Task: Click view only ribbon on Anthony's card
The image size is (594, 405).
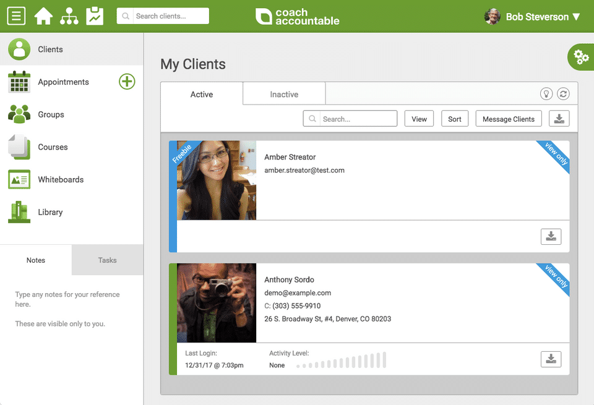Action: point(556,276)
